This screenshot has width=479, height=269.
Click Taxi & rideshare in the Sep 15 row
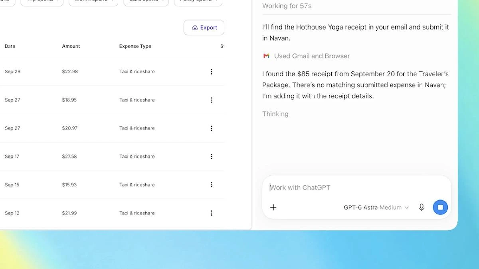[x=137, y=185]
